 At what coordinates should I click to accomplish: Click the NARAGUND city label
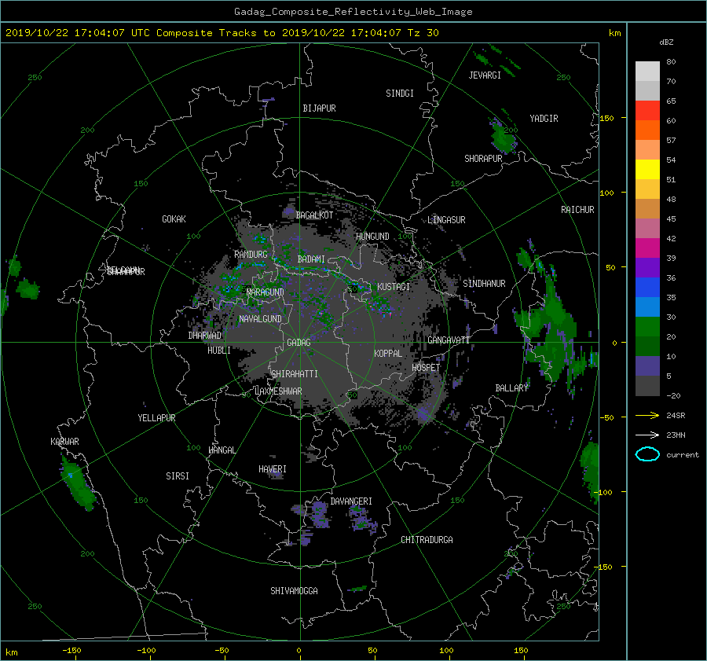point(265,292)
